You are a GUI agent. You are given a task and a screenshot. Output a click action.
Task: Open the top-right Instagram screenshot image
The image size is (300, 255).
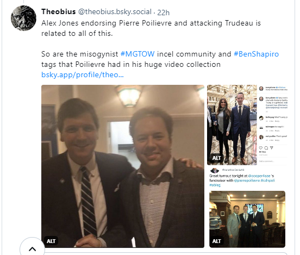(x=247, y=125)
